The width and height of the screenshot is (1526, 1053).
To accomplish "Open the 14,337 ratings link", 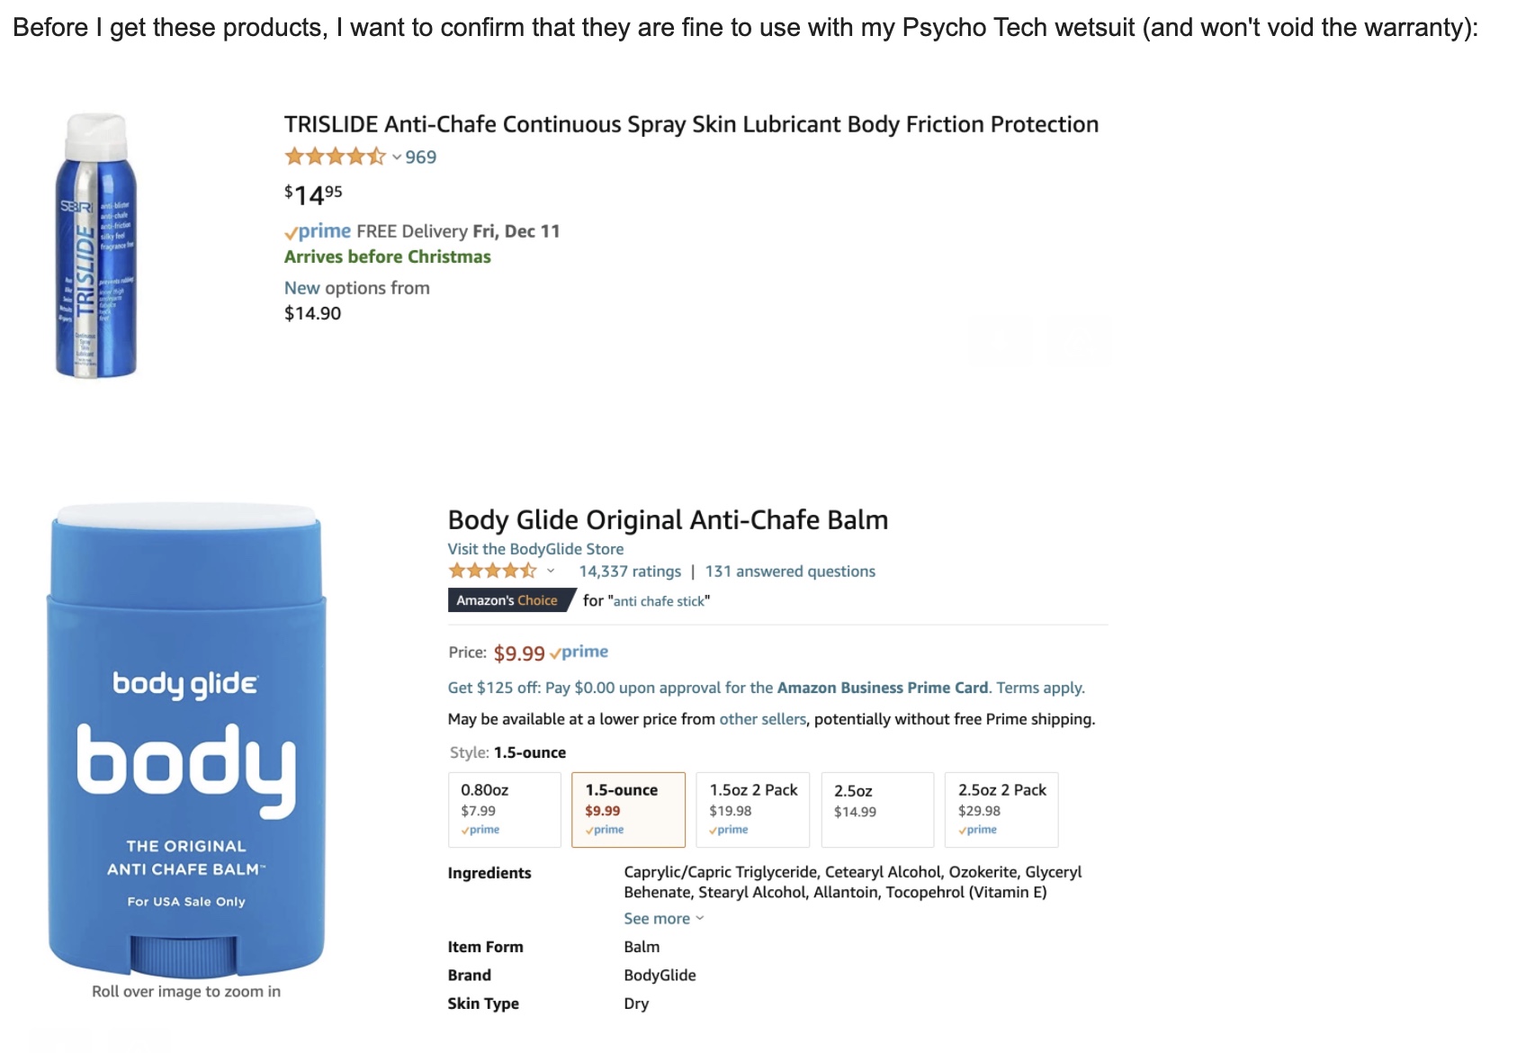I will (x=630, y=571).
